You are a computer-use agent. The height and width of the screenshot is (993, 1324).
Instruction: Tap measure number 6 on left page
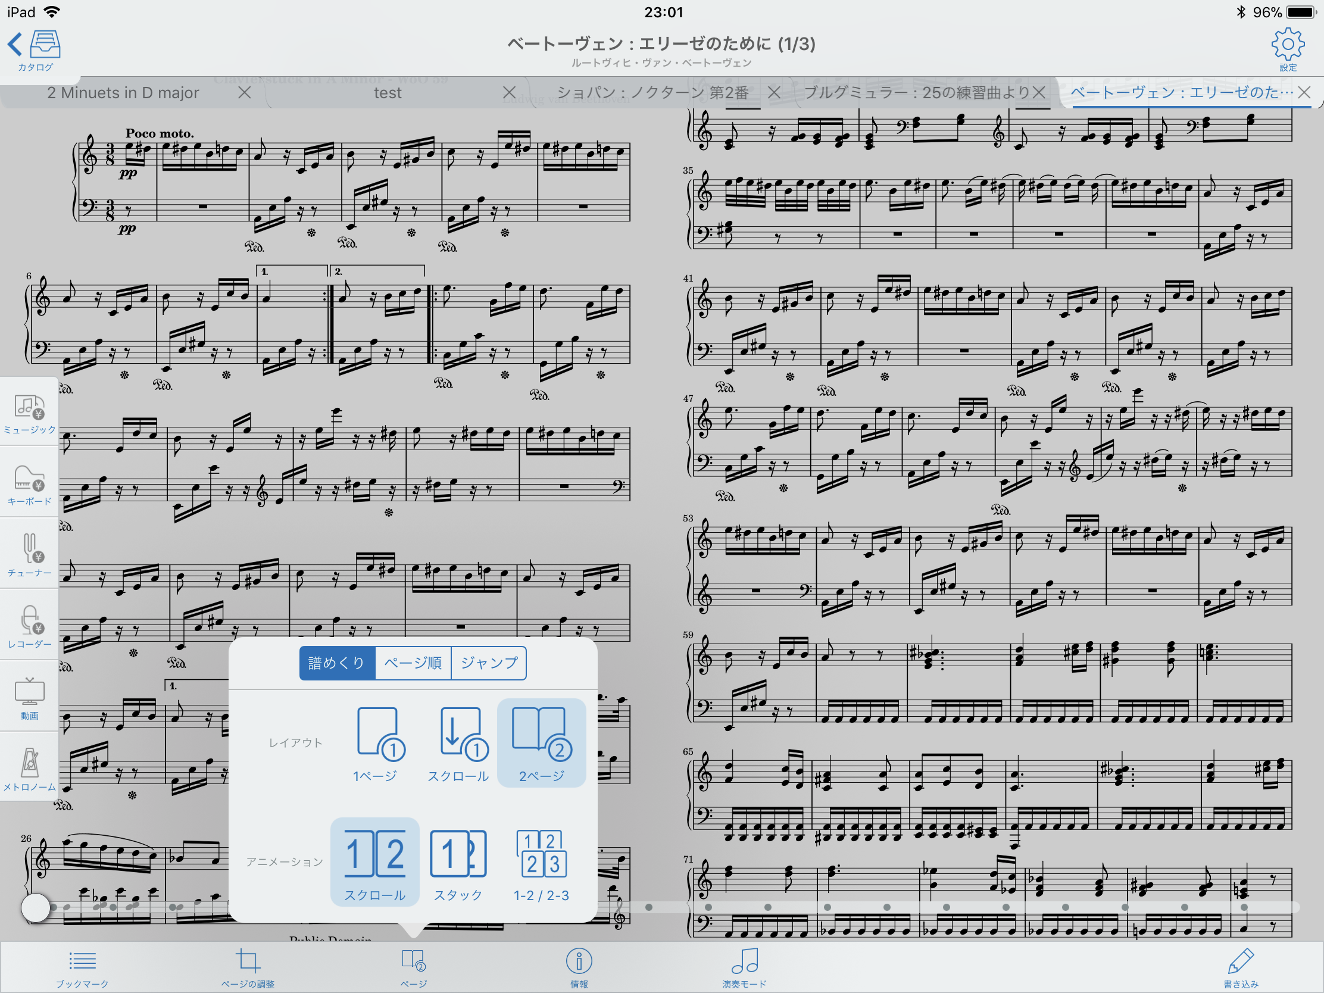pos(29,276)
